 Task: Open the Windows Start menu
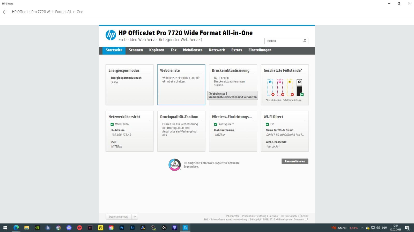[x=5, y=228]
